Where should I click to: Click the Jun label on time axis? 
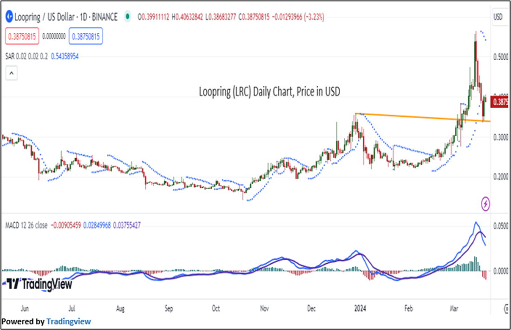pos(25,308)
